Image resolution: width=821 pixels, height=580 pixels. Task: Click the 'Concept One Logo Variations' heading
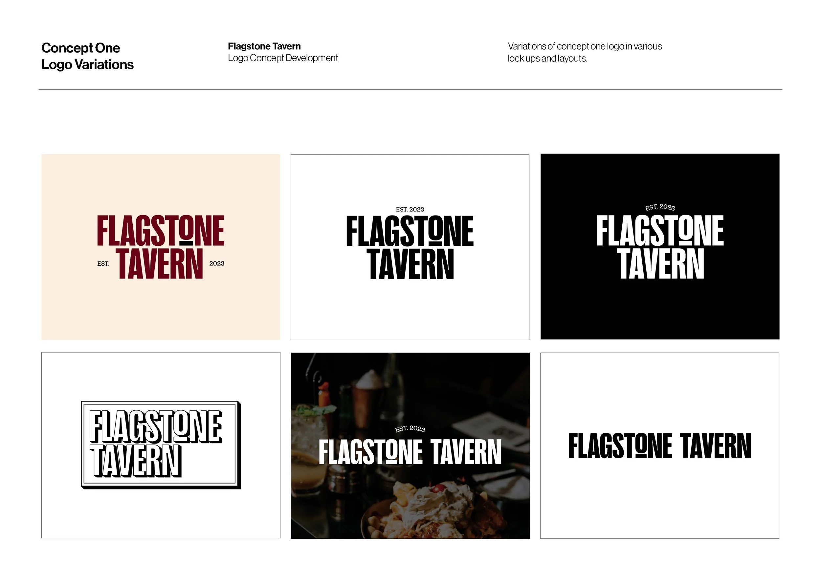point(87,56)
